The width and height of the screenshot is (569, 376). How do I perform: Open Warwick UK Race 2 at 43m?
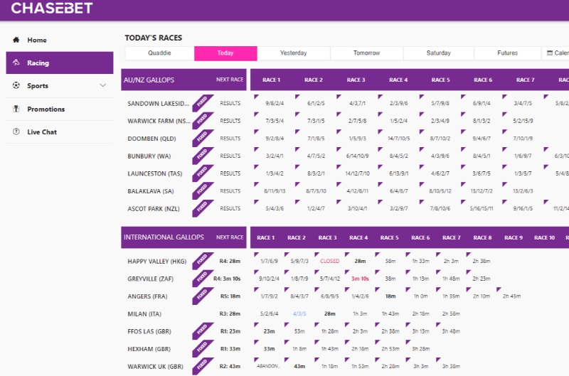[299, 366]
